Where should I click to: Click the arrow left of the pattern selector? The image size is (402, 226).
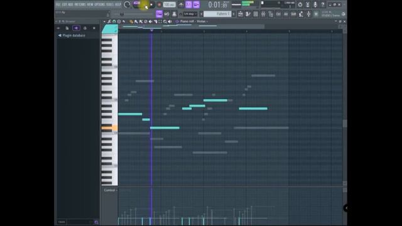click(202, 14)
